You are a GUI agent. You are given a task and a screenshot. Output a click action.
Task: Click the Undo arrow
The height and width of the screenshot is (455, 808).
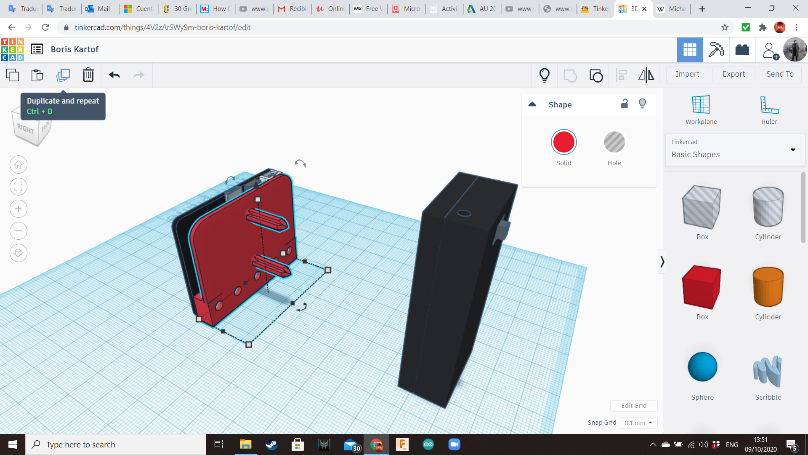point(114,75)
